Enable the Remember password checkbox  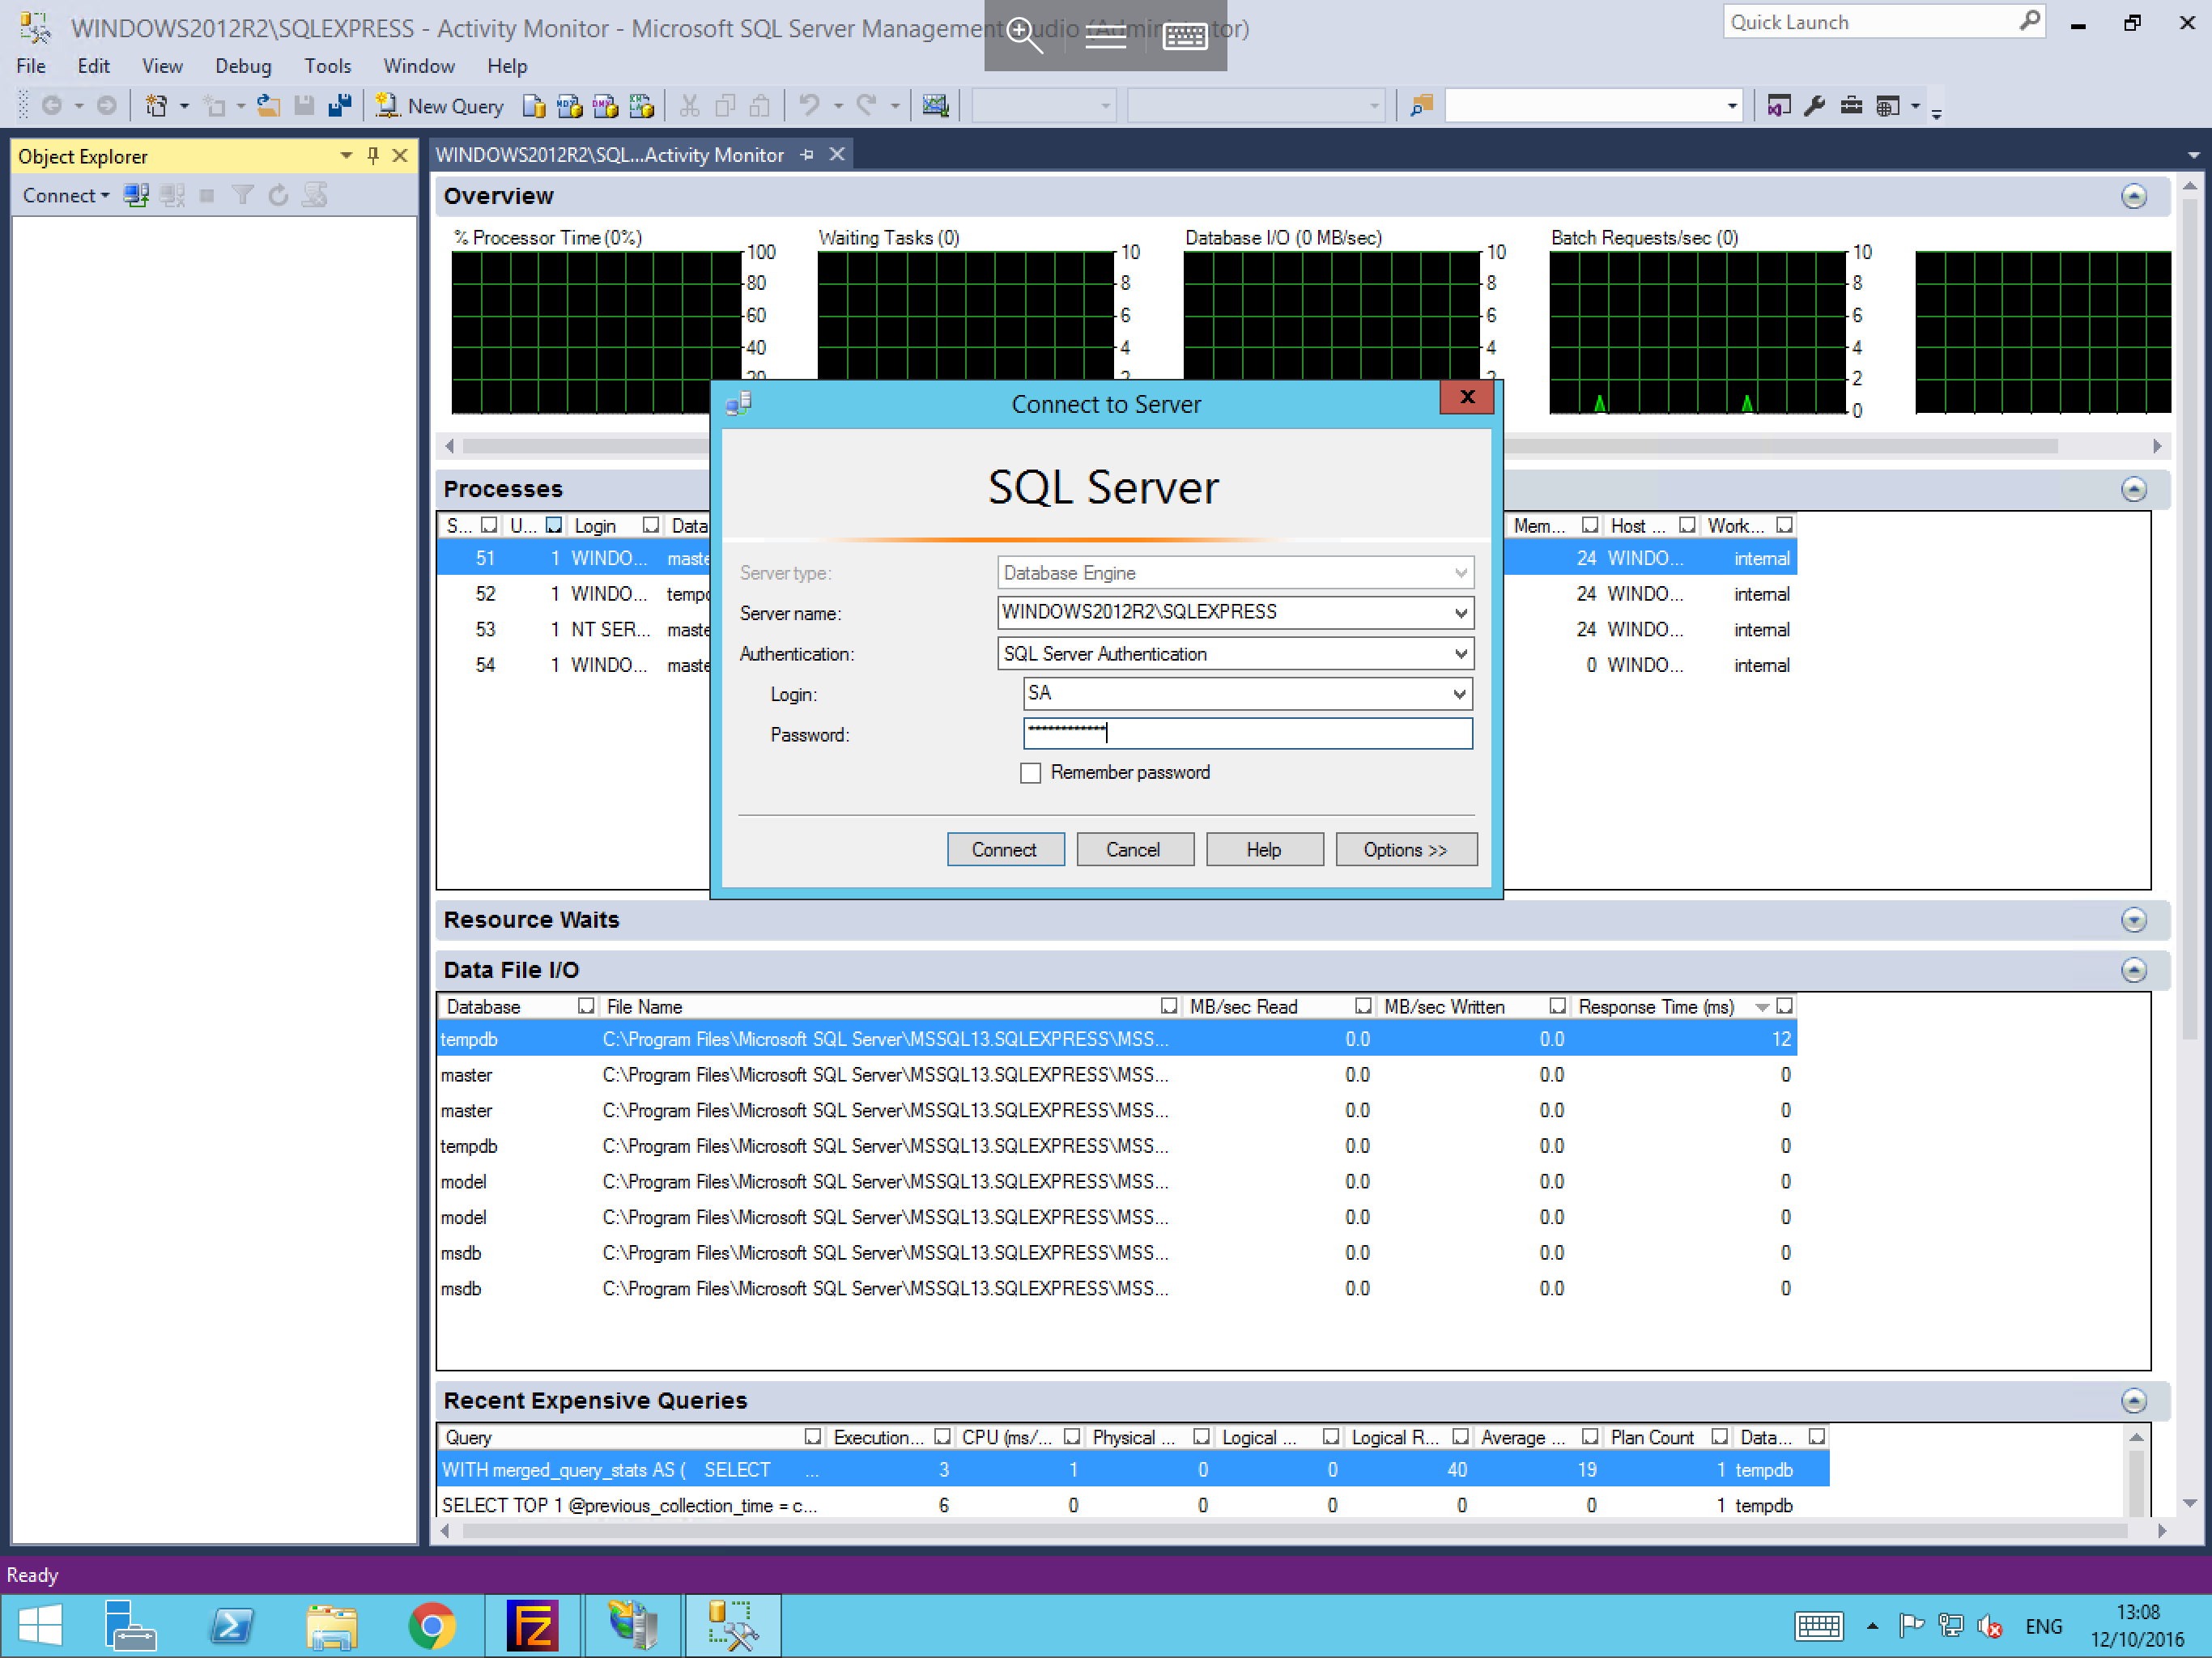coord(1030,773)
